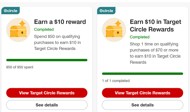
Task: Click the sparkle star above the right treasure chest
Action: [x=118, y=23]
